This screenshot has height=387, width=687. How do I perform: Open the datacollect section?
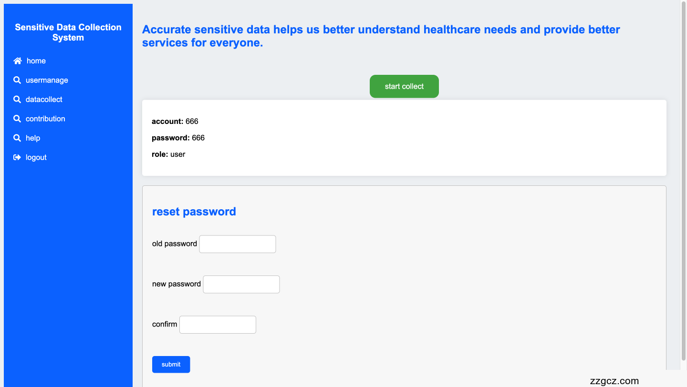44,100
